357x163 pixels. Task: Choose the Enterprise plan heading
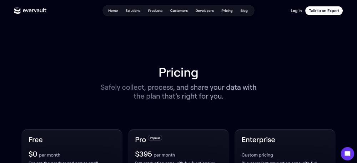click(258, 140)
